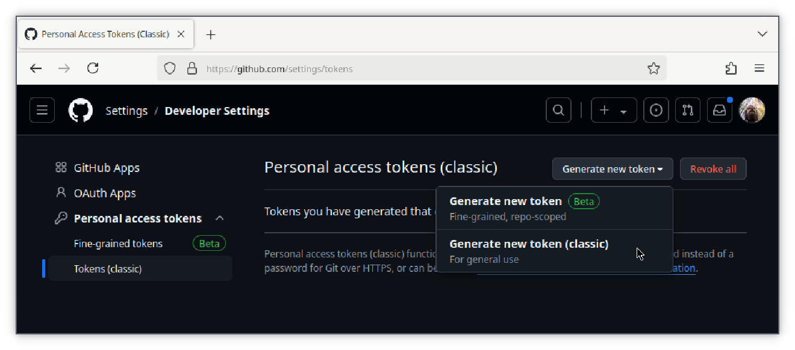Select Generate new token (classic) from the menu

click(x=529, y=244)
